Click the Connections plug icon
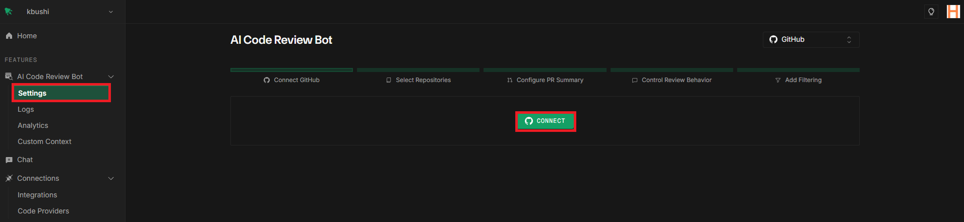Viewport: 964px width, 222px height. click(x=9, y=178)
